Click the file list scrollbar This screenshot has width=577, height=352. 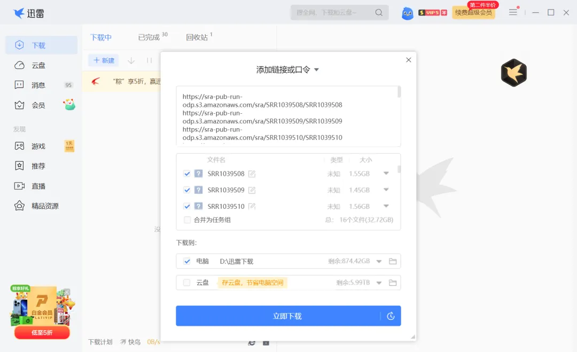(399, 169)
